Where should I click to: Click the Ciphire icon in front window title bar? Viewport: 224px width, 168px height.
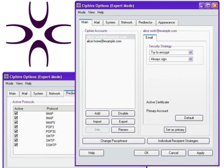pos(79,5)
